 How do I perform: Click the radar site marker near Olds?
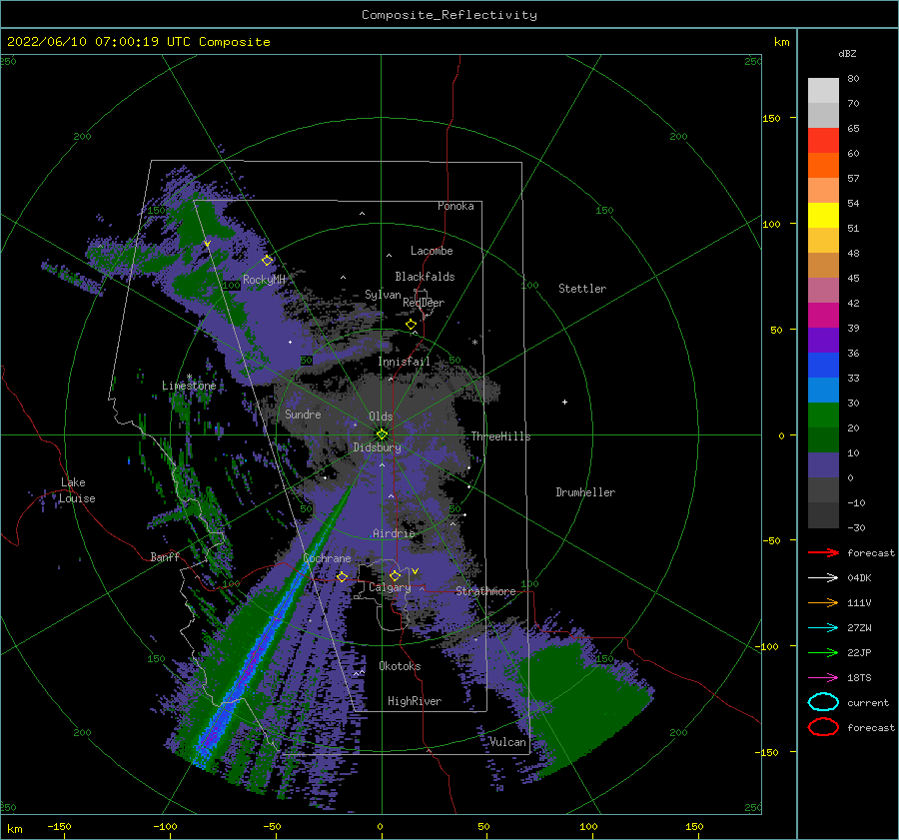382,434
